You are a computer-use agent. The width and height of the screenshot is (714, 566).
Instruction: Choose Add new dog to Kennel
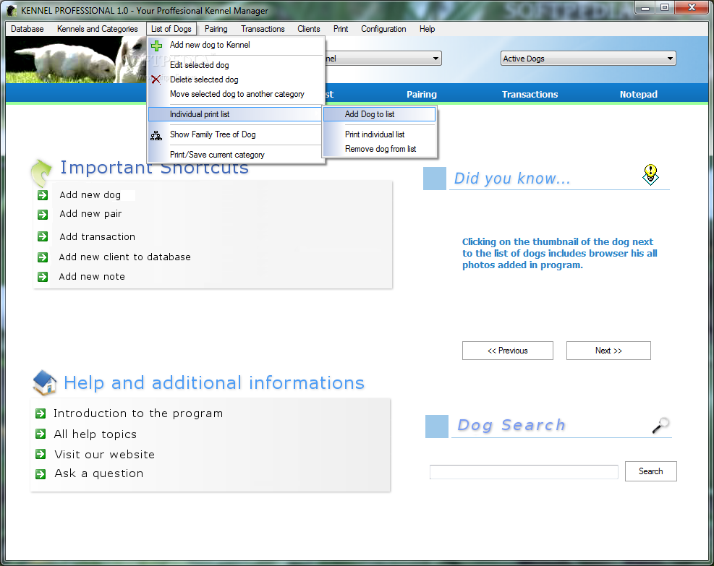[x=235, y=45]
